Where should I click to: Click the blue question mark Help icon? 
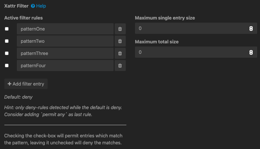(x=33, y=6)
